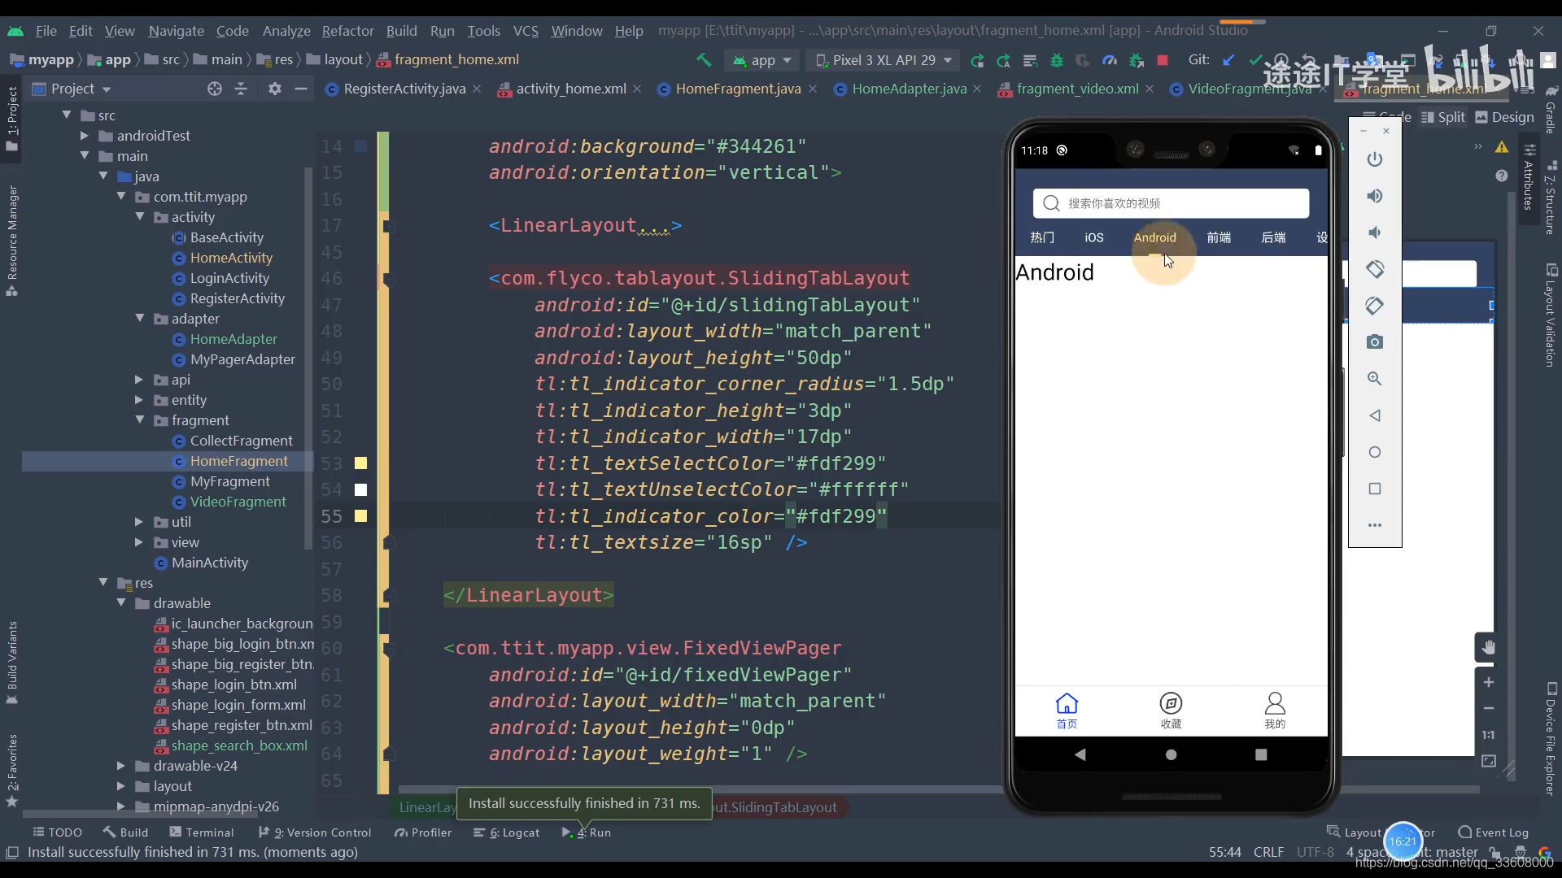Open the TODO tool window

point(57,832)
